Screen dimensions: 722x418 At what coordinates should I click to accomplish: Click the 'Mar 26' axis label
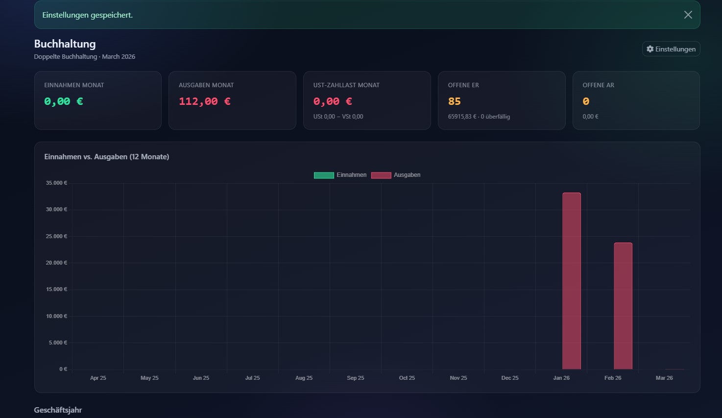[664, 378]
